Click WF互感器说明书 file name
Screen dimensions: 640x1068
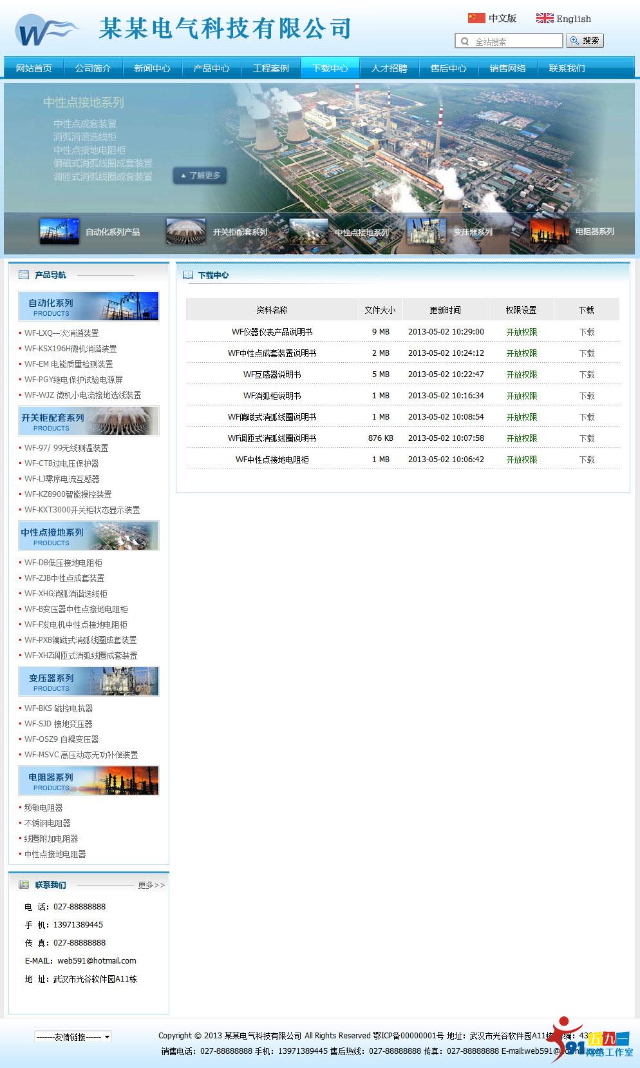click(x=272, y=374)
